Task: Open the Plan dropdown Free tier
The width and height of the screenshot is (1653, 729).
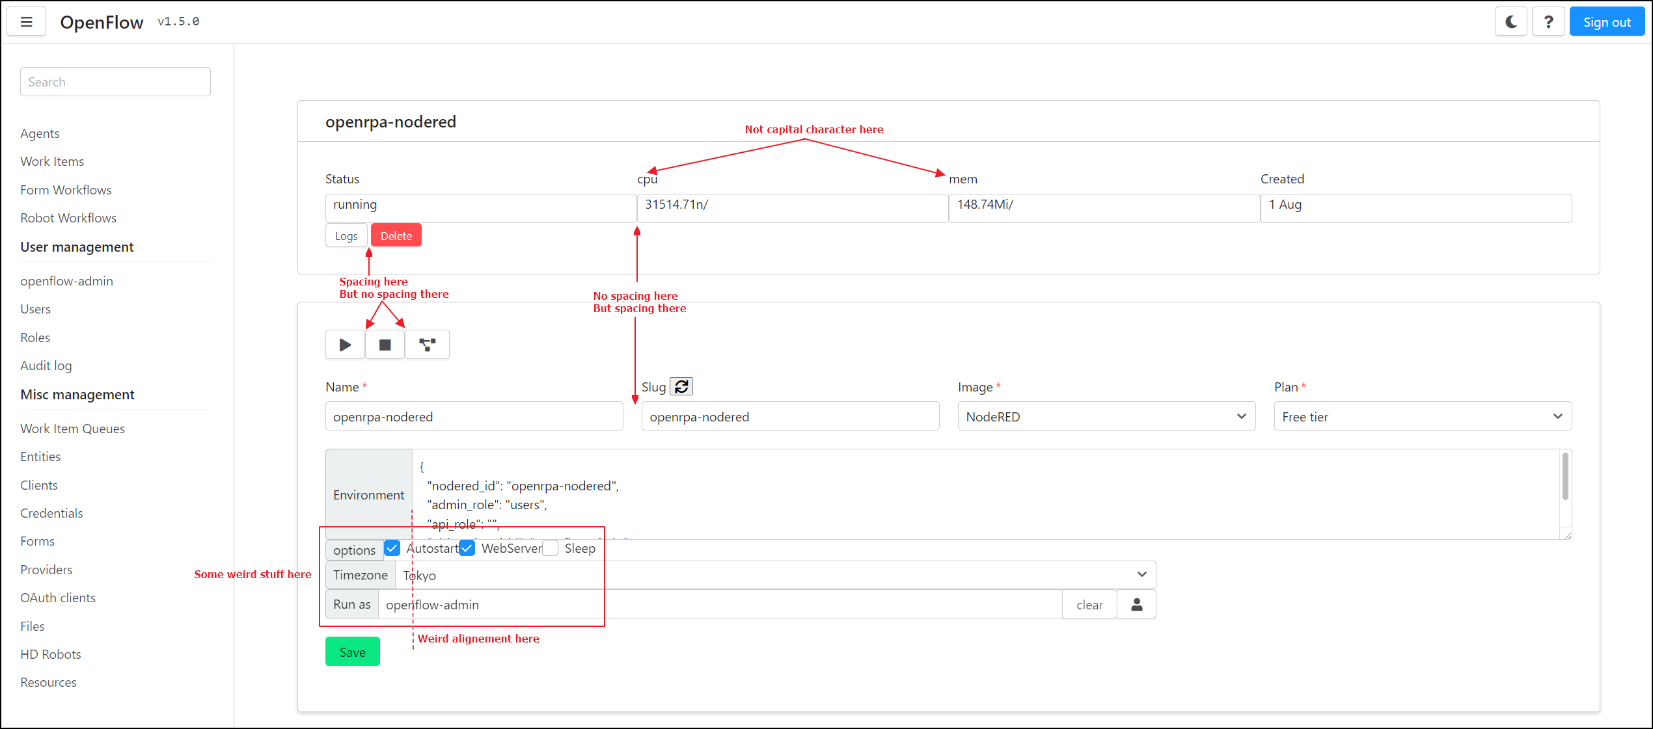Action: pyautogui.click(x=1423, y=416)
